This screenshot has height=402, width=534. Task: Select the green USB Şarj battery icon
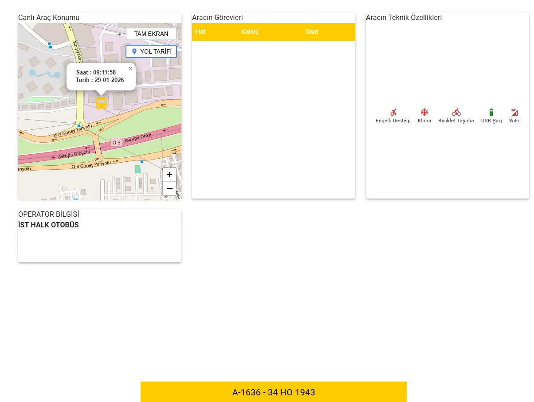pos(491,113)
